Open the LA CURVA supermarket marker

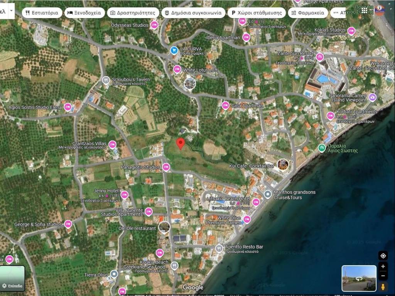tap(174, 50)
